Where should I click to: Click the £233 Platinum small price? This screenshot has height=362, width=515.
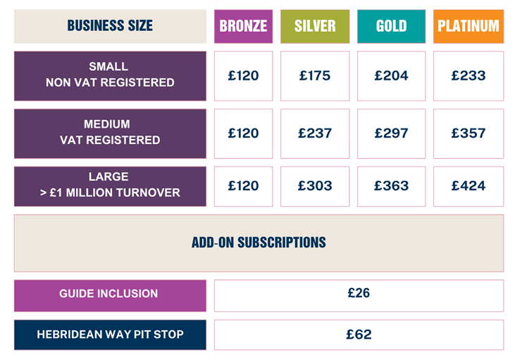[x=468, y=76]
